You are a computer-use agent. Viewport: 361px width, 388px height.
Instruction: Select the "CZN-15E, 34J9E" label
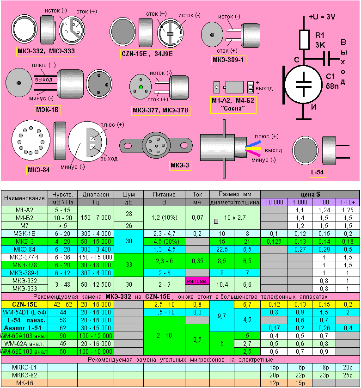(x=147, y=53)
